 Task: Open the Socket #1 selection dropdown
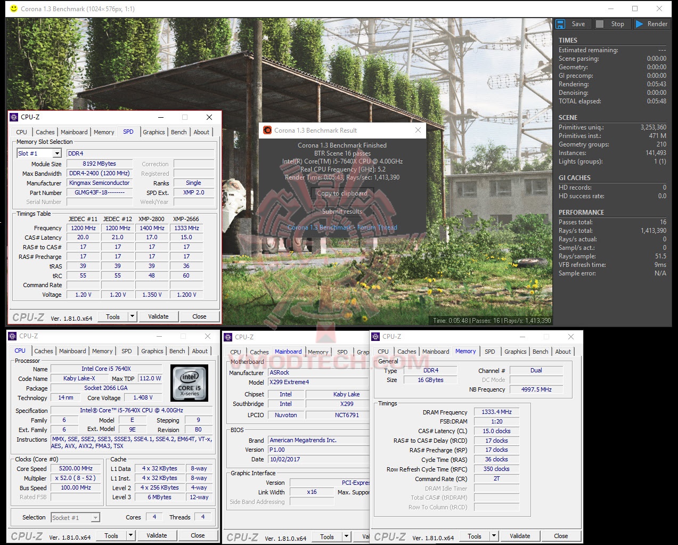tap(95, 518)
